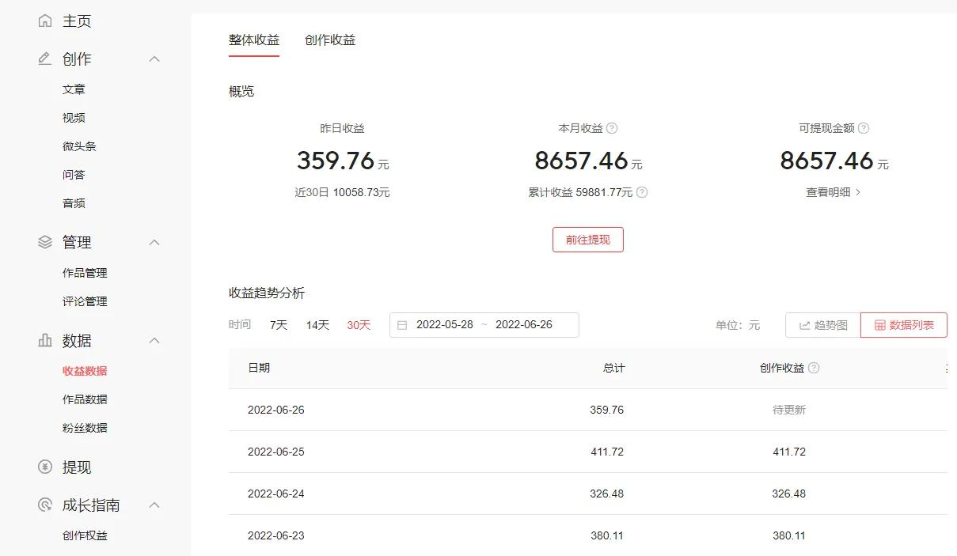Select the 提现 withdrawal icon
Viewport: 957px width, 556px height.
click(x=45, y=467)
